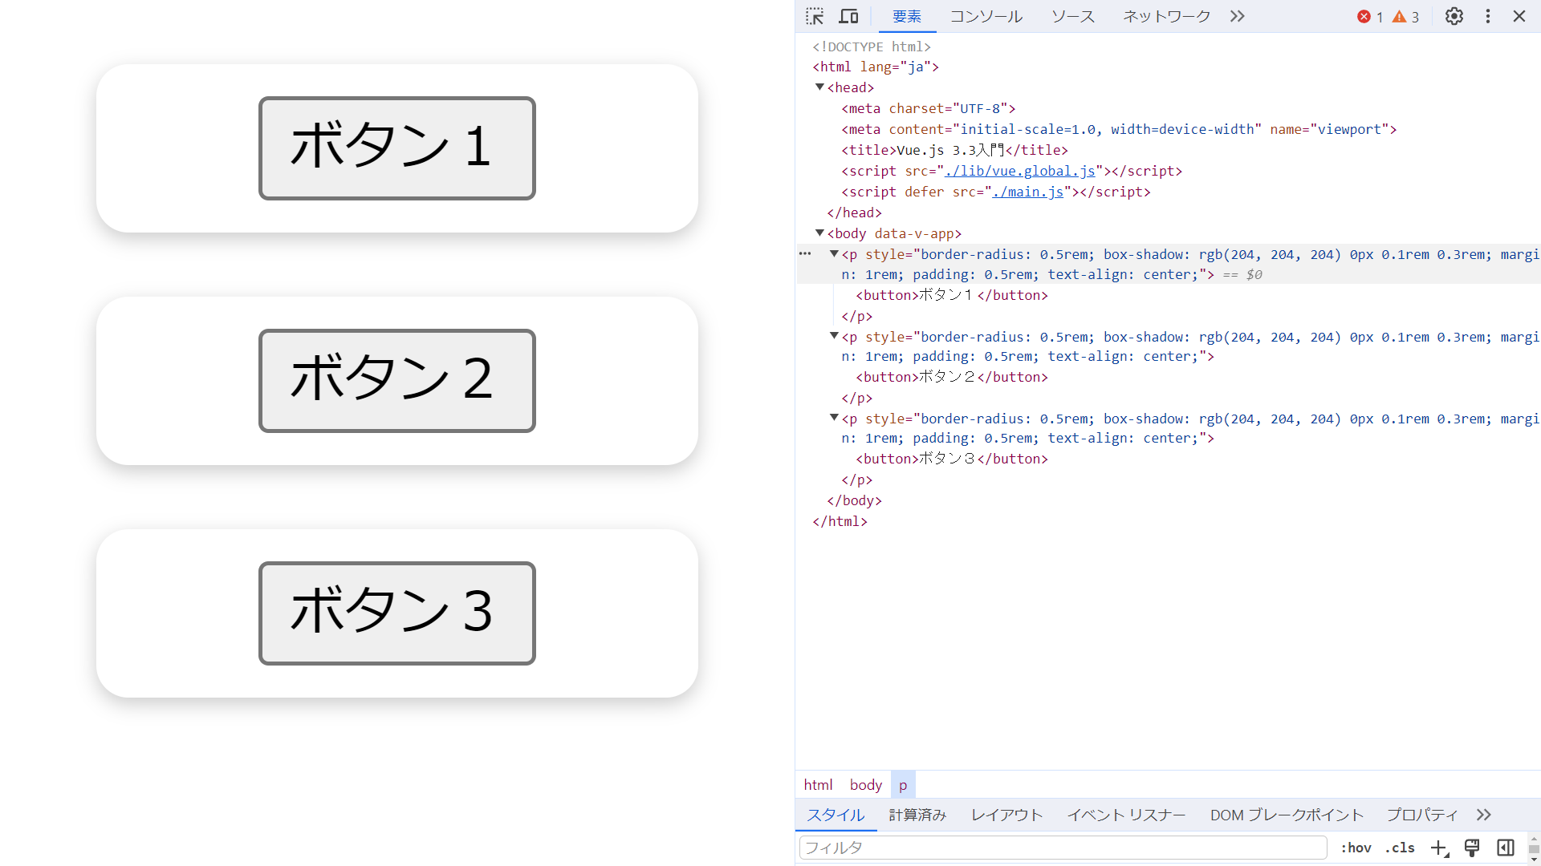1541x866 pixels.
Task: Open the ./main.js script link
Action: point(1027,192)
